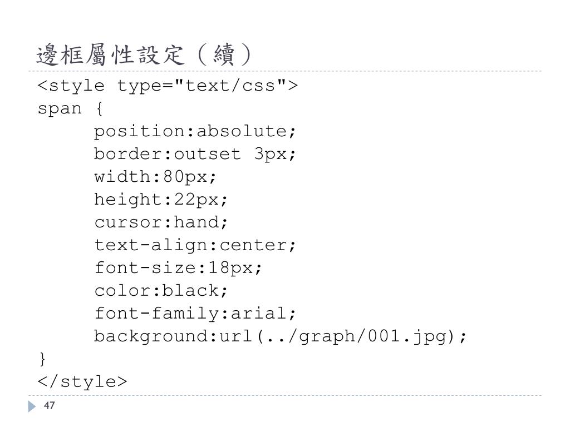Viewport: 570px width, 427px height.
Task: Click the span selector line
Action: (x=71, y=109)
